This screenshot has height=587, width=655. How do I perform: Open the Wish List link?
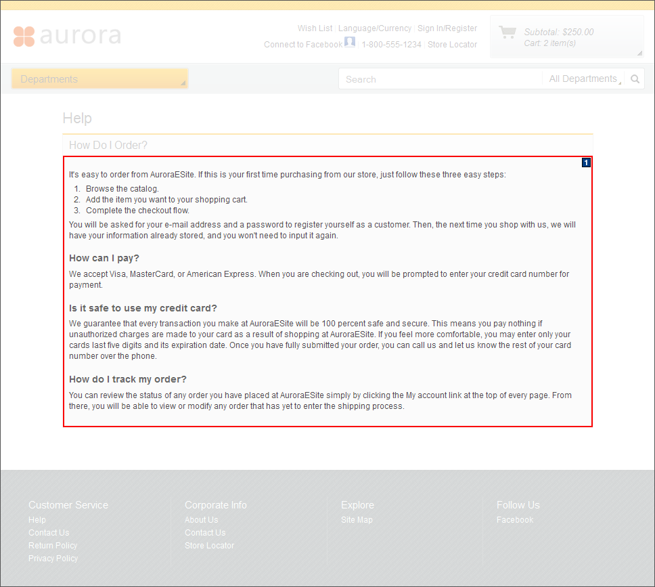tap(315, 28)
